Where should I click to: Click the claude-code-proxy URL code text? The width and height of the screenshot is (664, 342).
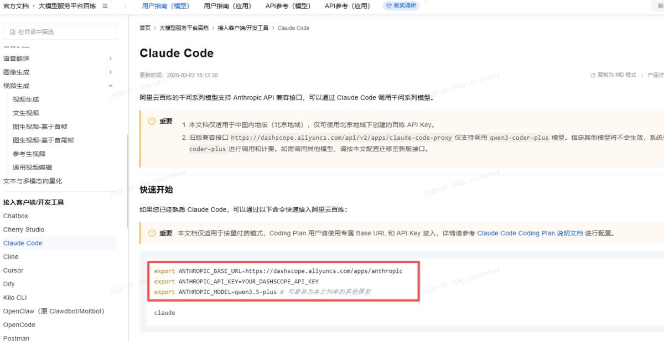(x=341, y=138)
